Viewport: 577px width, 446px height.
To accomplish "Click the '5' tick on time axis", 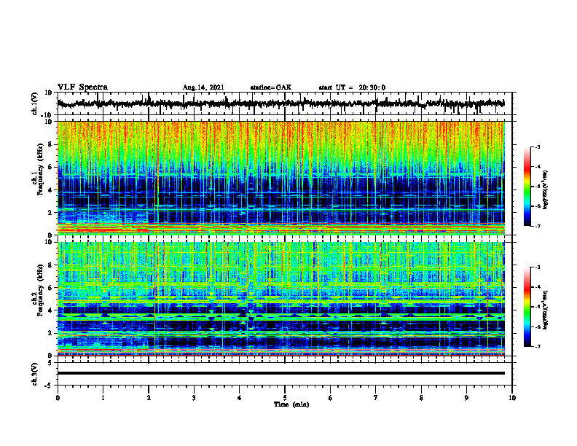I will coord(285,398).
